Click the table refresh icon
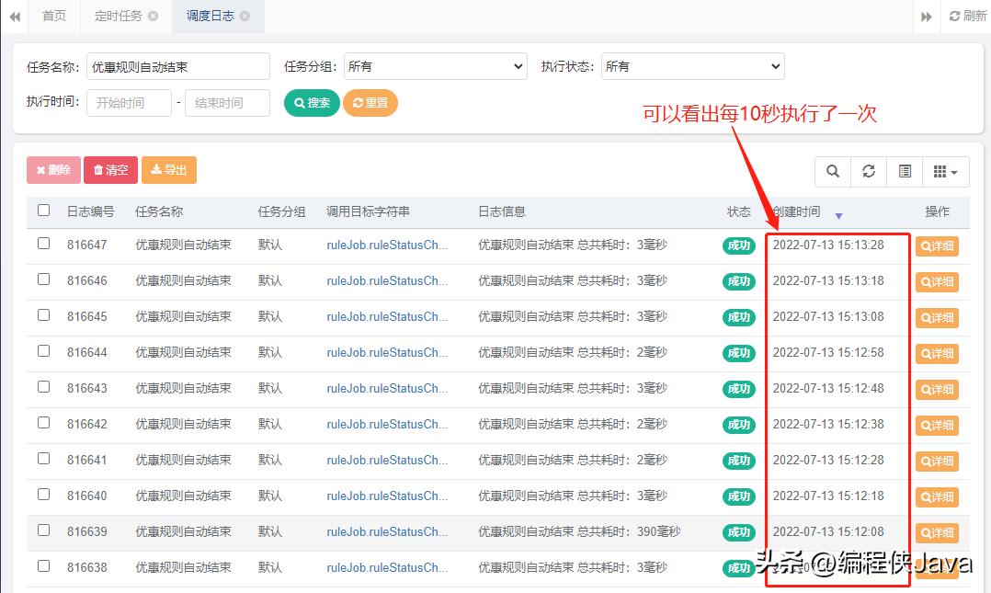 869,171
